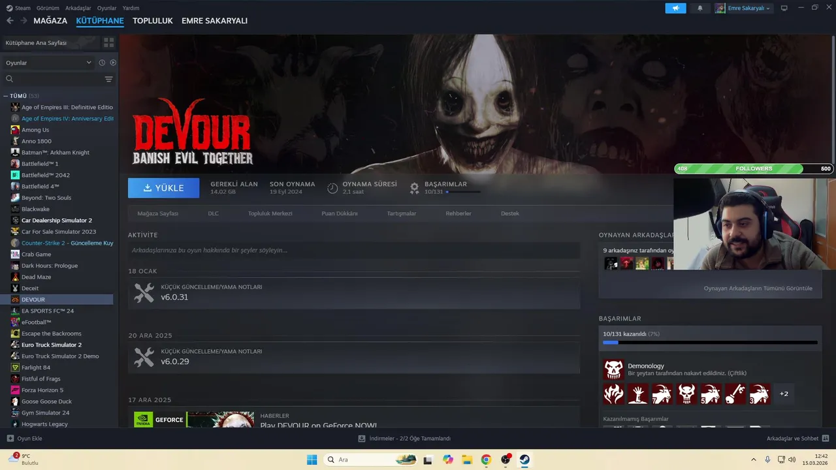Click the achievements progress bar 10/131
Screen dimensions: 836x470
pos(710,342)
